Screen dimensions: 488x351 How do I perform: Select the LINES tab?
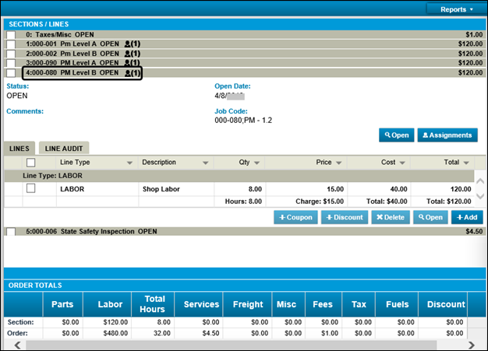21,148
